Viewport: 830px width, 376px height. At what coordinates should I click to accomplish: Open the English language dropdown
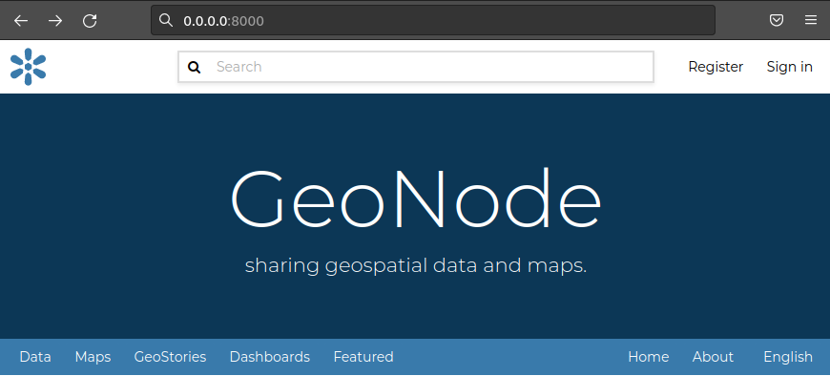[x=788, y=357]
